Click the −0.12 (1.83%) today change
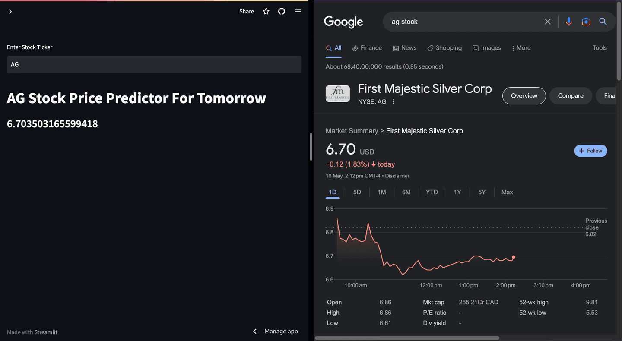The width and height of the screenshot is (622, 341). click(360, 164)
